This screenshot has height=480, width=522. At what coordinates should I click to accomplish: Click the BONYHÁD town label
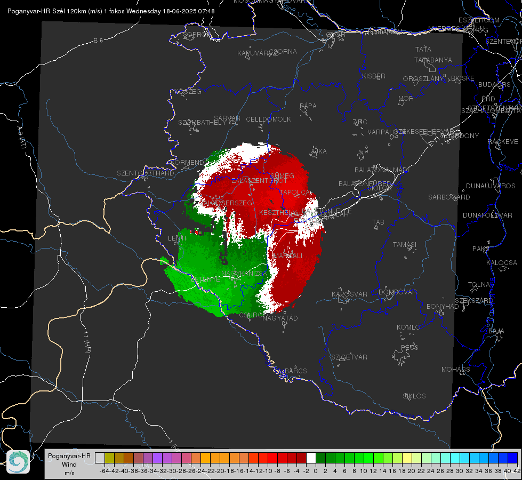point(443,307)
